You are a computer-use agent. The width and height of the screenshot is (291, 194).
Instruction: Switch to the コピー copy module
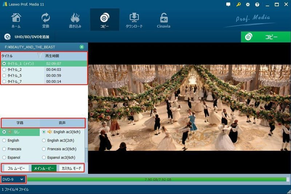click(104, 20)
